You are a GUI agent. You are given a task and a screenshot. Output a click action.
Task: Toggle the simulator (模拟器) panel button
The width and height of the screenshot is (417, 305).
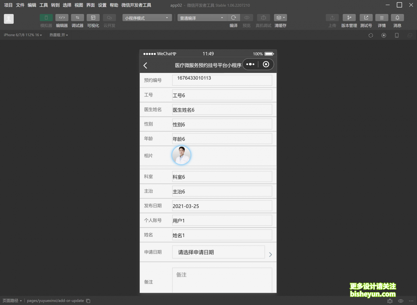click(x=46, y=18)
